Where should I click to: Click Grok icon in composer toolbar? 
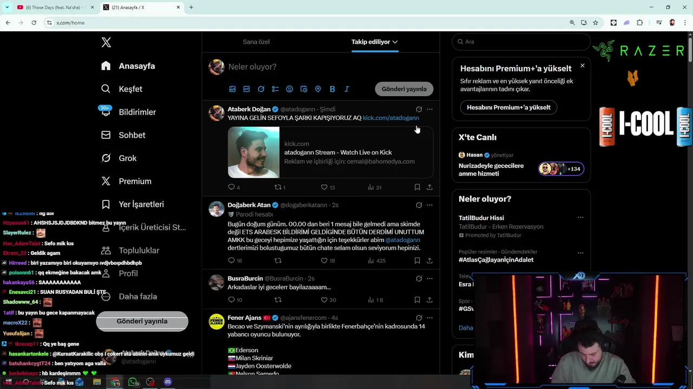[x=261, y=89]
